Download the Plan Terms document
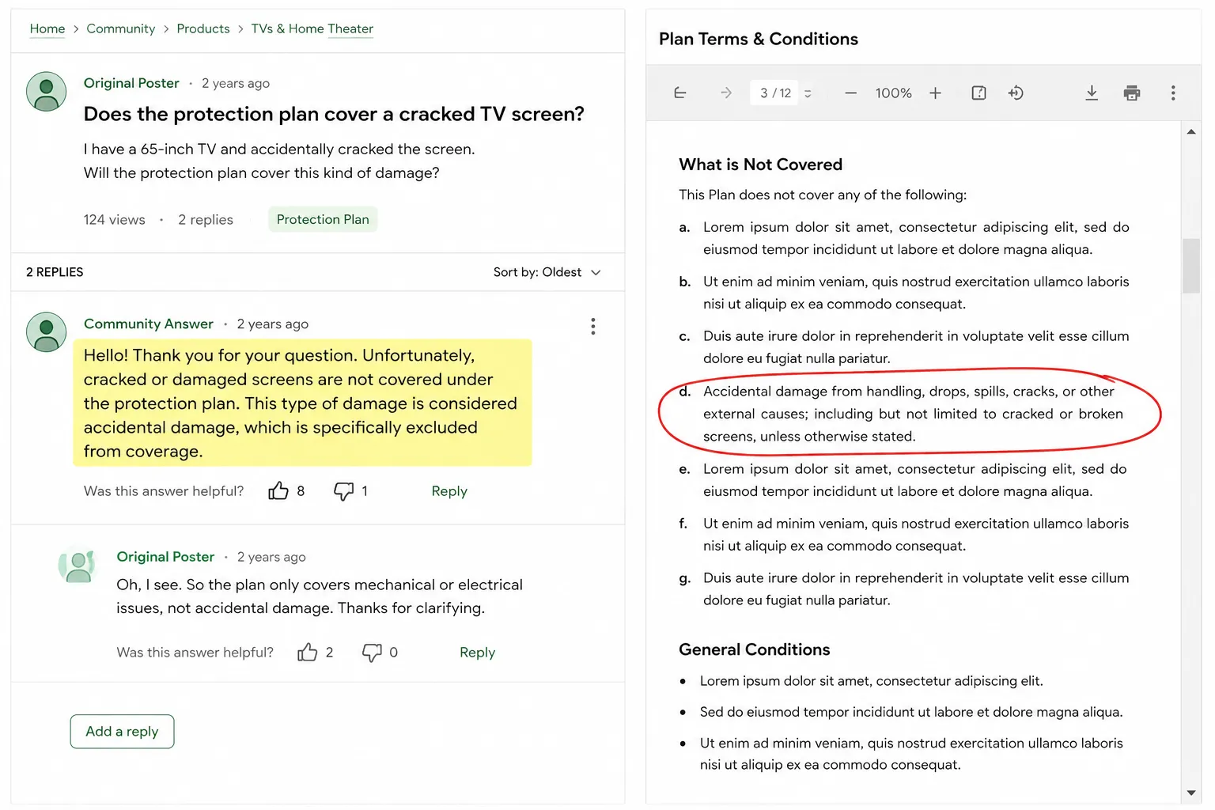Image resolution: width=1215 pixels, height=810 pixels. pyautogui.click(x=1092, y=93)
